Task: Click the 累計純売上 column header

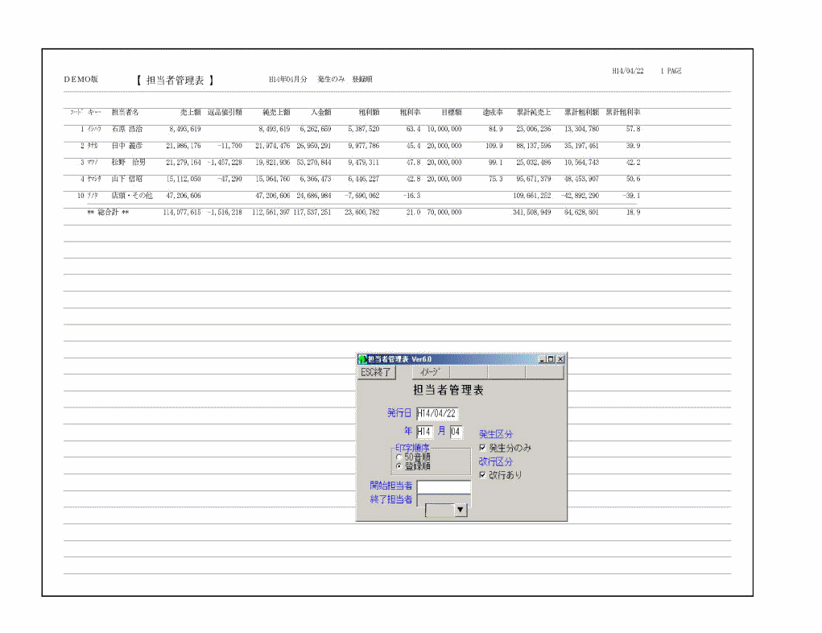Action: (534, 112)
